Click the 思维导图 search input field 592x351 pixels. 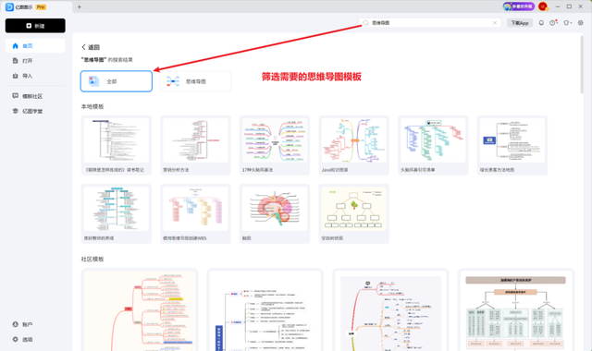429,23
